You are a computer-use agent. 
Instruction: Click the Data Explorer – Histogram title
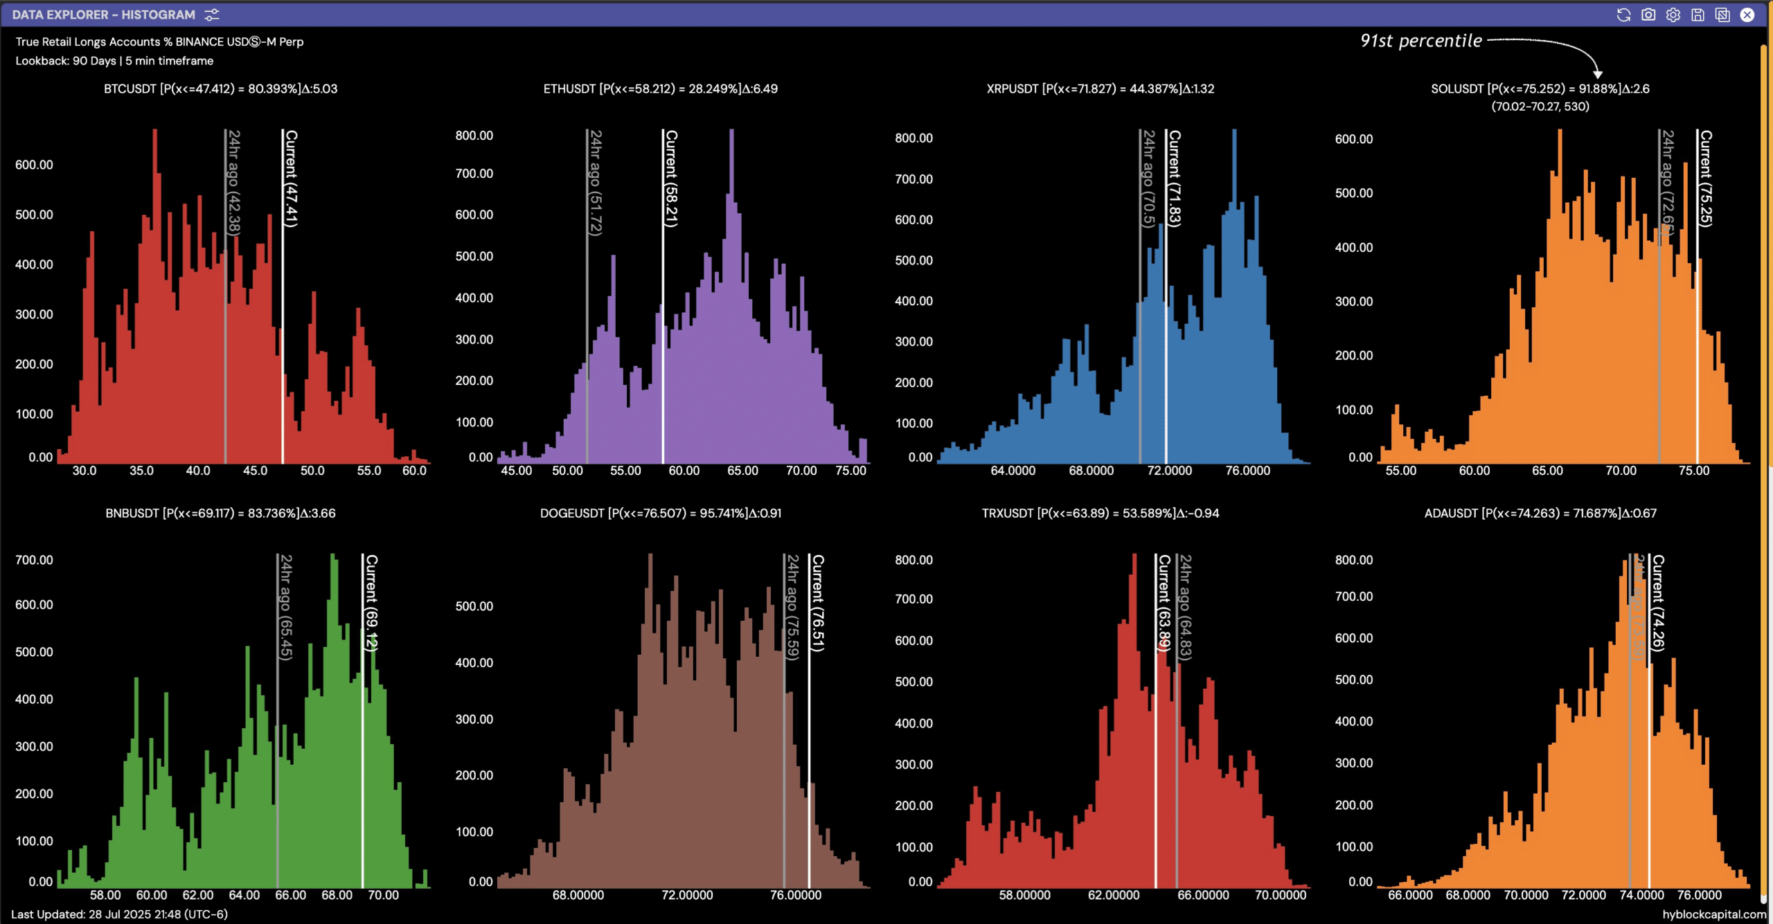(x=104, y=15)
